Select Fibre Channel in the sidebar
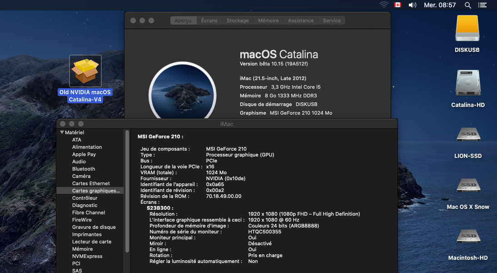497x273 pixels. click(x=89, y=212)
